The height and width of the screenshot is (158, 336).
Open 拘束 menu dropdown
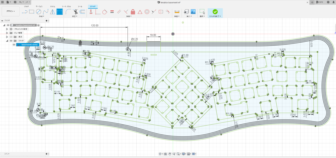(x=129, y=16)
